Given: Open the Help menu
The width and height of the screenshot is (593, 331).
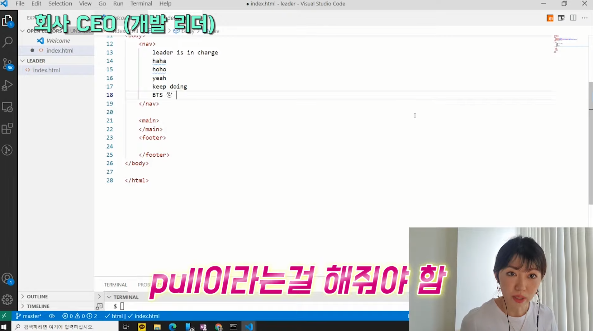Looking at the screenshot, I should click(x=165, y=4).
